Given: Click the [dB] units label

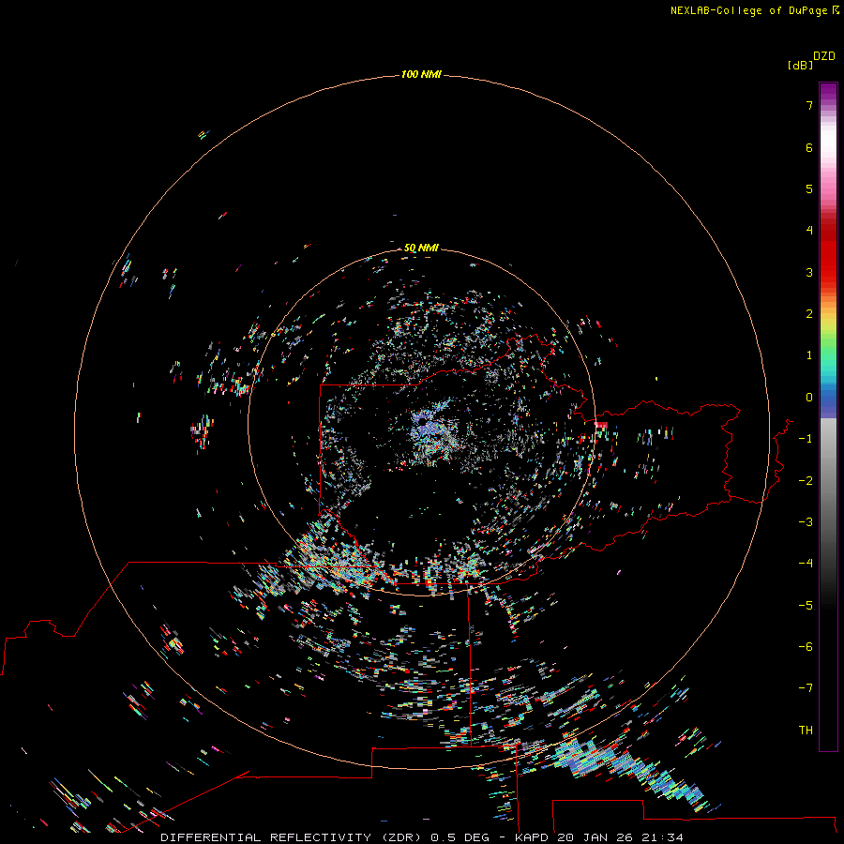Looking at the screenshot, I should 801,65.
